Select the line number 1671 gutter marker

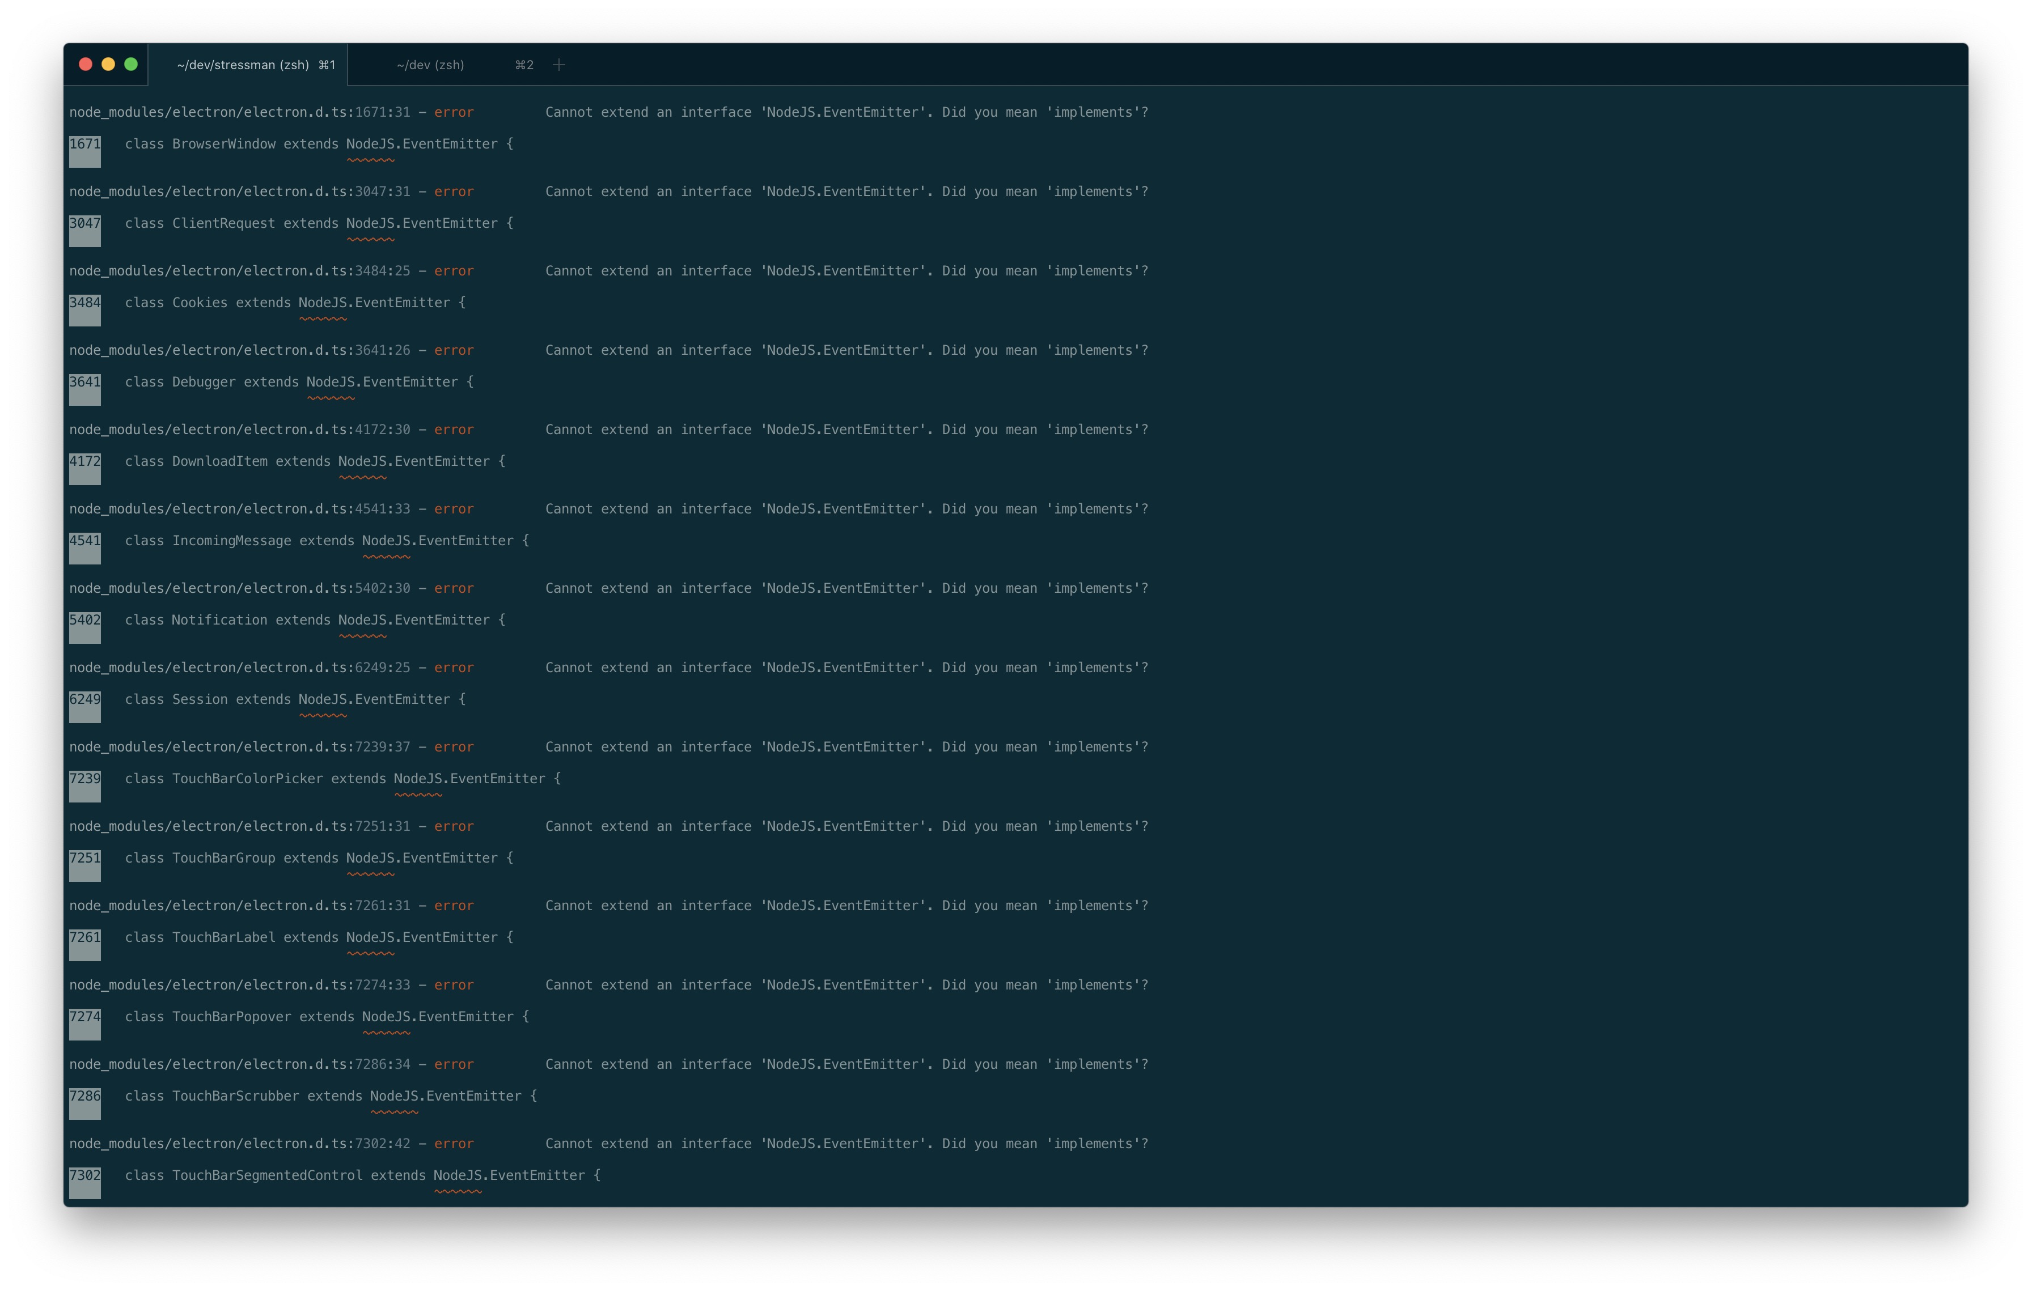(x=84, y=152)
